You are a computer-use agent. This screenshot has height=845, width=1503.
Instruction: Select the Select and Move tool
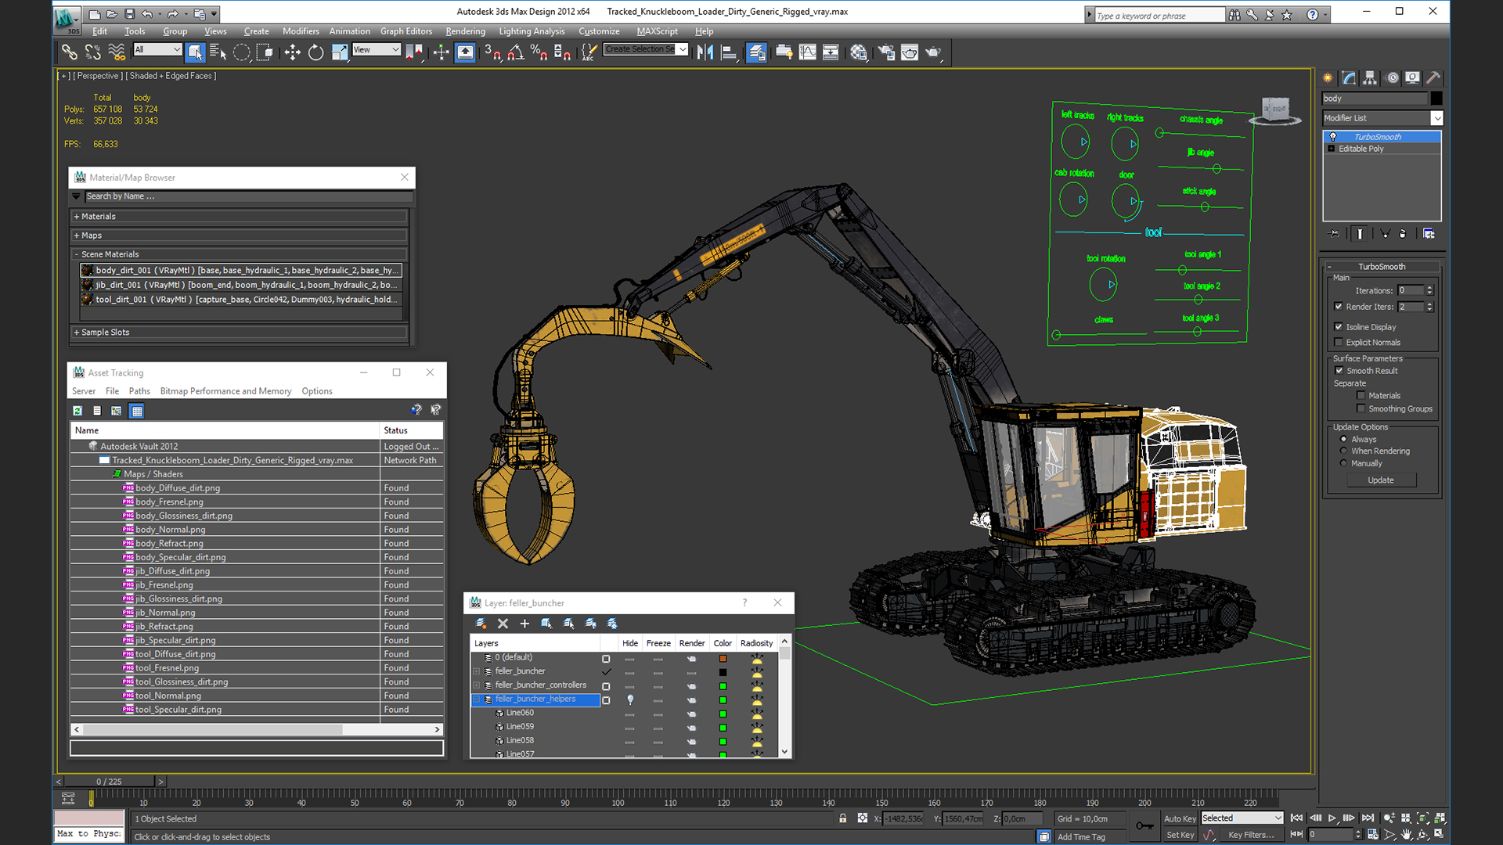(292, 52)
